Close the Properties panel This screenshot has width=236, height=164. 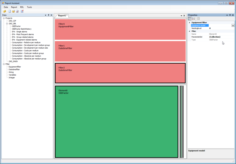point(233,15)
